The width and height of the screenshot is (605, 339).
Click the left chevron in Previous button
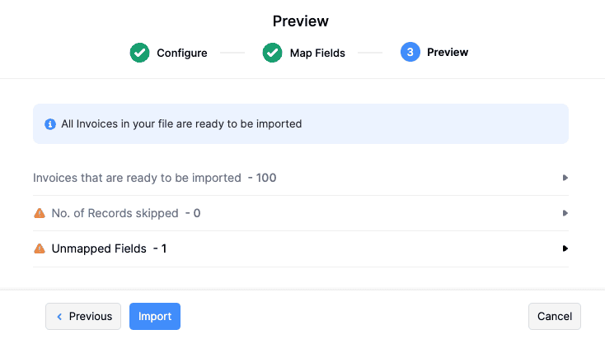point(59,317)
